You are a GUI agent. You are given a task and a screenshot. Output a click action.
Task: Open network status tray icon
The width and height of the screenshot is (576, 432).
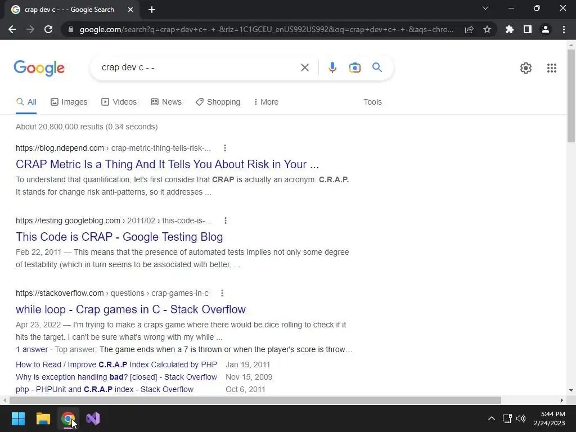(507, 418)
